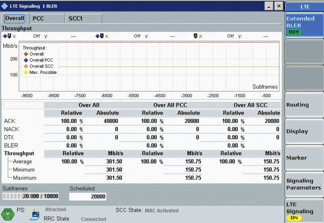Click the Attached PS status text

click(x=55, y=209)
